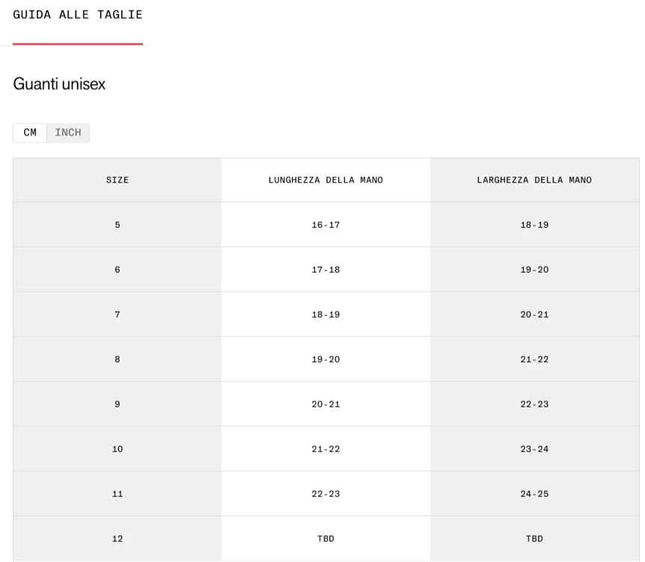The image size is (645, 562).
Task: Select size 5 row label
Action: point(117,225)
